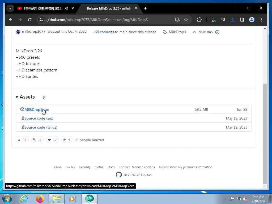
Task: Launch Internet Explorer from taskbar
Action: (24, 199)
